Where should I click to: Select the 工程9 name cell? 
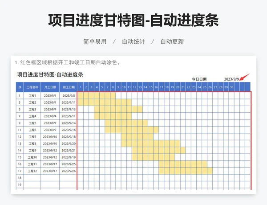(32, 151)
